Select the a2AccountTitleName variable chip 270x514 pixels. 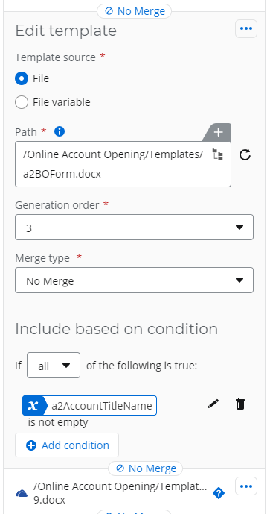point(89,406)
